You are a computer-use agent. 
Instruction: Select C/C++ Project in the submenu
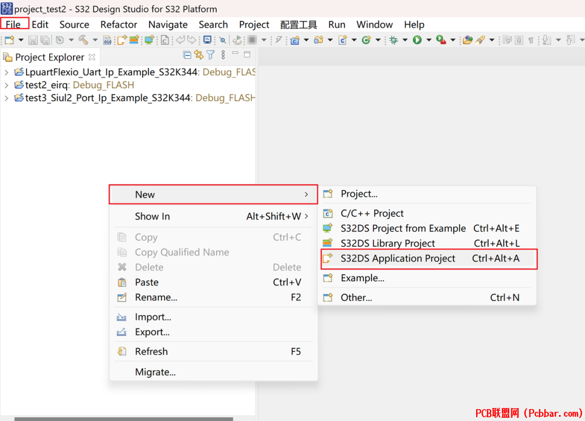428,214
